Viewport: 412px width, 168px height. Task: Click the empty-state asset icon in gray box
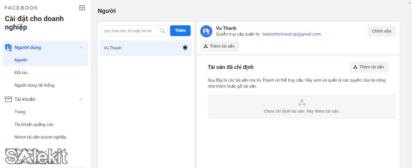pos(302,103)
